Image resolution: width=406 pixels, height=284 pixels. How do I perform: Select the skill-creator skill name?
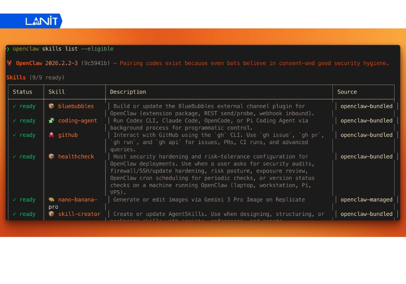pos(79,214)
